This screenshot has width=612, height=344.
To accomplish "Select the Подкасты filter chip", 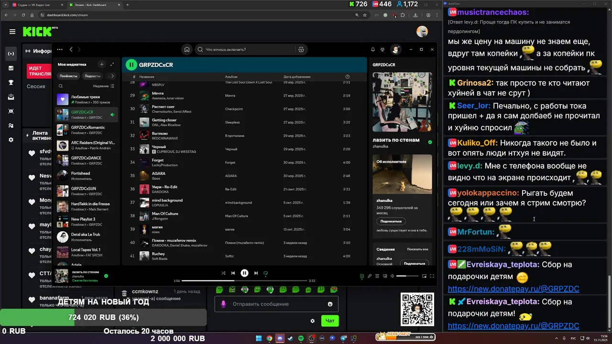I will tap(93, 76).
